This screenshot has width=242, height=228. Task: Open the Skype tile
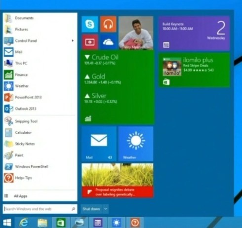(x=90, y=24)
